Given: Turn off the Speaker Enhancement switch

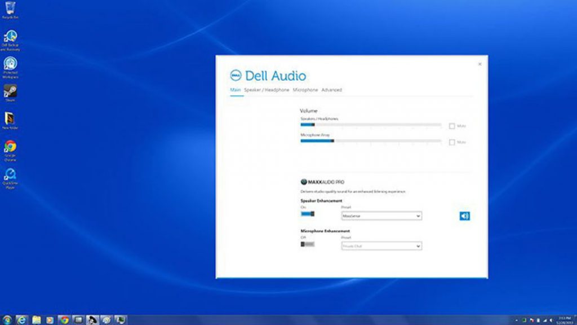Looking at the screenshot, I should [308, 214].
